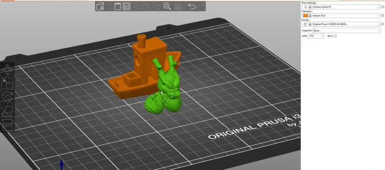Screen dimensions: 385x170
Task: Select the Cut tool in left toolbar
Action: (x=8, y=124)
